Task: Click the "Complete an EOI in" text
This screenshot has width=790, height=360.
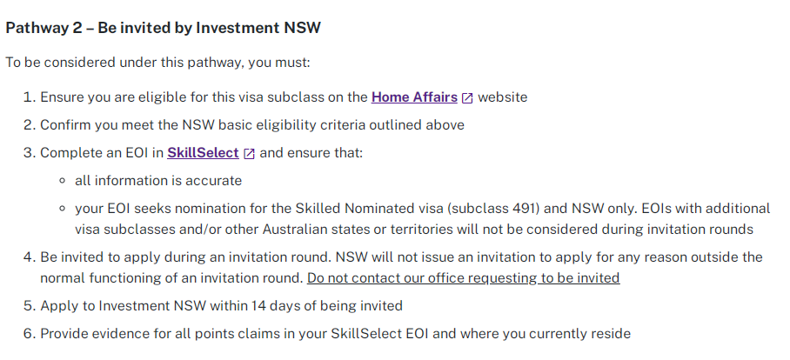Action: (x=102, y=153)
